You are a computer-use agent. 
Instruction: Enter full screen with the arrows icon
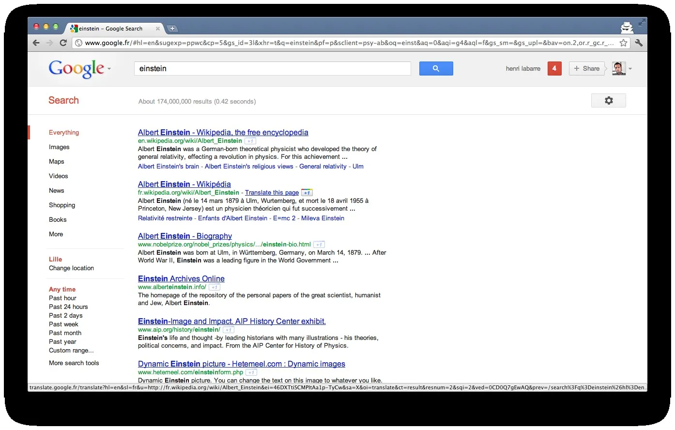tap(642, 22)
